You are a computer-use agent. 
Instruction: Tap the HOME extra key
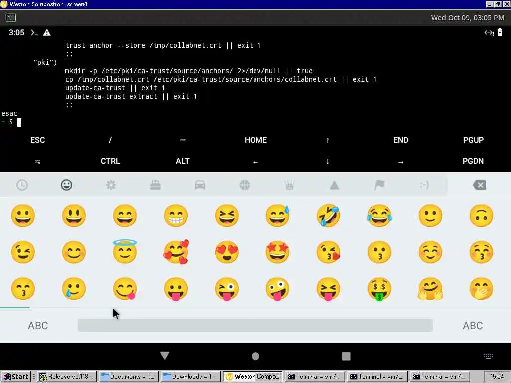(256, 140)
